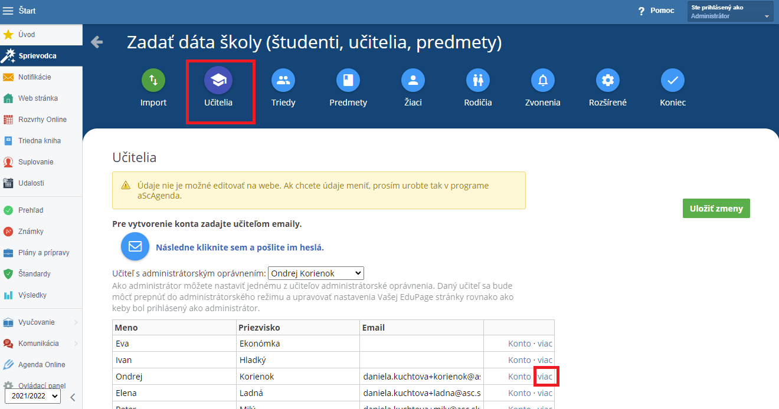
Task: Collapse the sidebar with the chevron
Action: [x=72, y=397]
